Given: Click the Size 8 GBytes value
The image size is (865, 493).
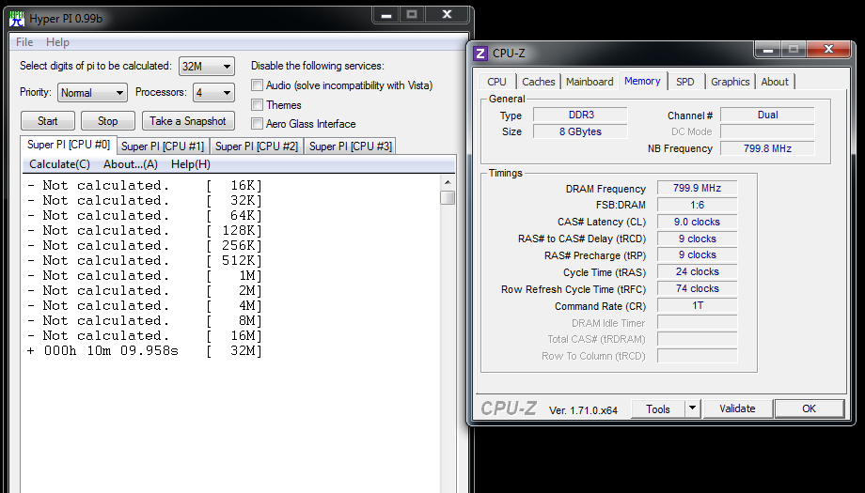Looking at the screenshot, I should pyautogui.click(x=580, y=131).
